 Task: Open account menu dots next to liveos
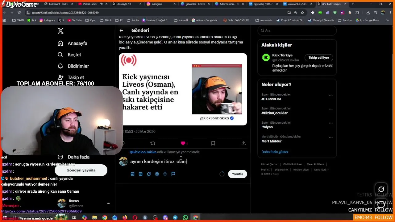(108, 203)
